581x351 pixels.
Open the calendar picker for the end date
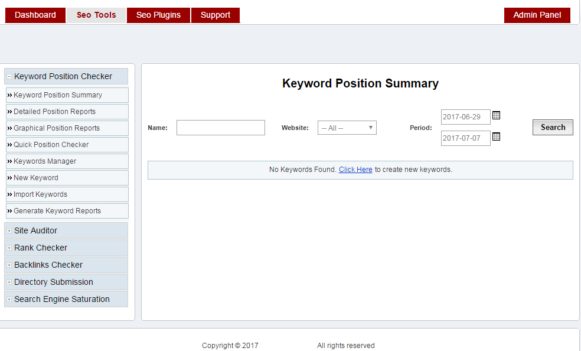(496, 136)
